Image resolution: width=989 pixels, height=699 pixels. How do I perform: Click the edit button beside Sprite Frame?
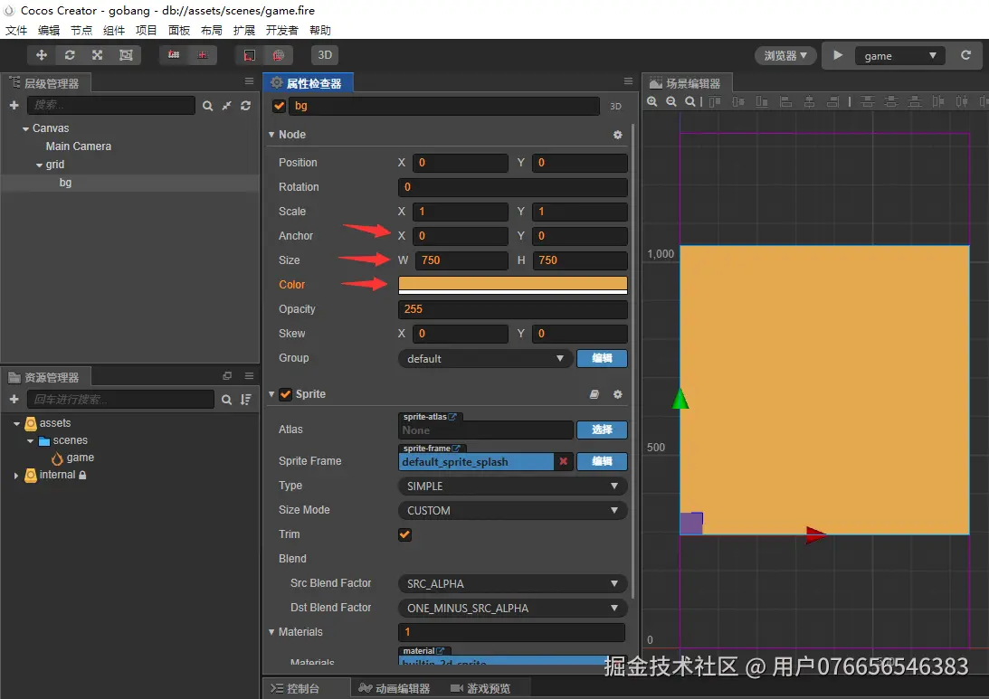602,462
